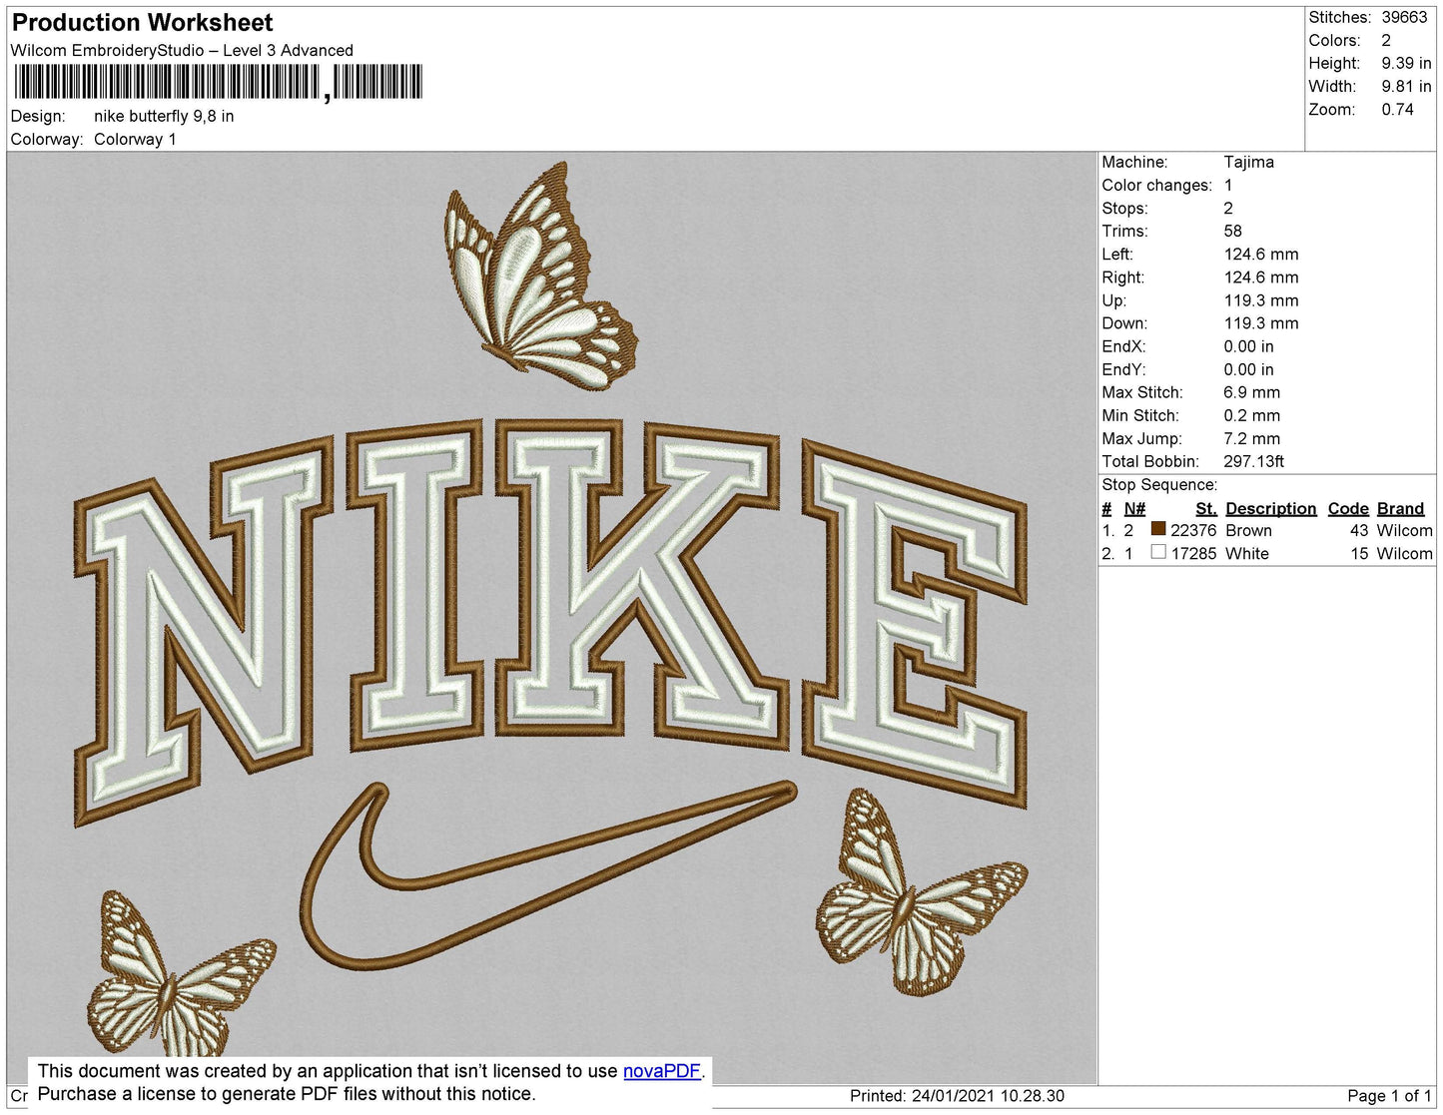Select the Down 119.3 mm value
The width and height of the screenshot is (1443, 1115).
coord(1261,323)
